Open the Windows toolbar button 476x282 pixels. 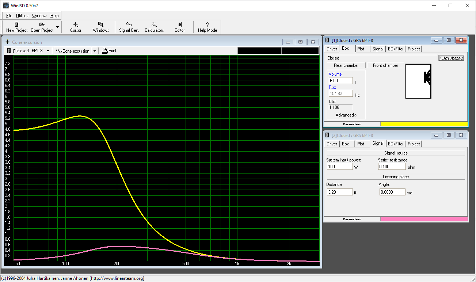[x=101, y=27]
